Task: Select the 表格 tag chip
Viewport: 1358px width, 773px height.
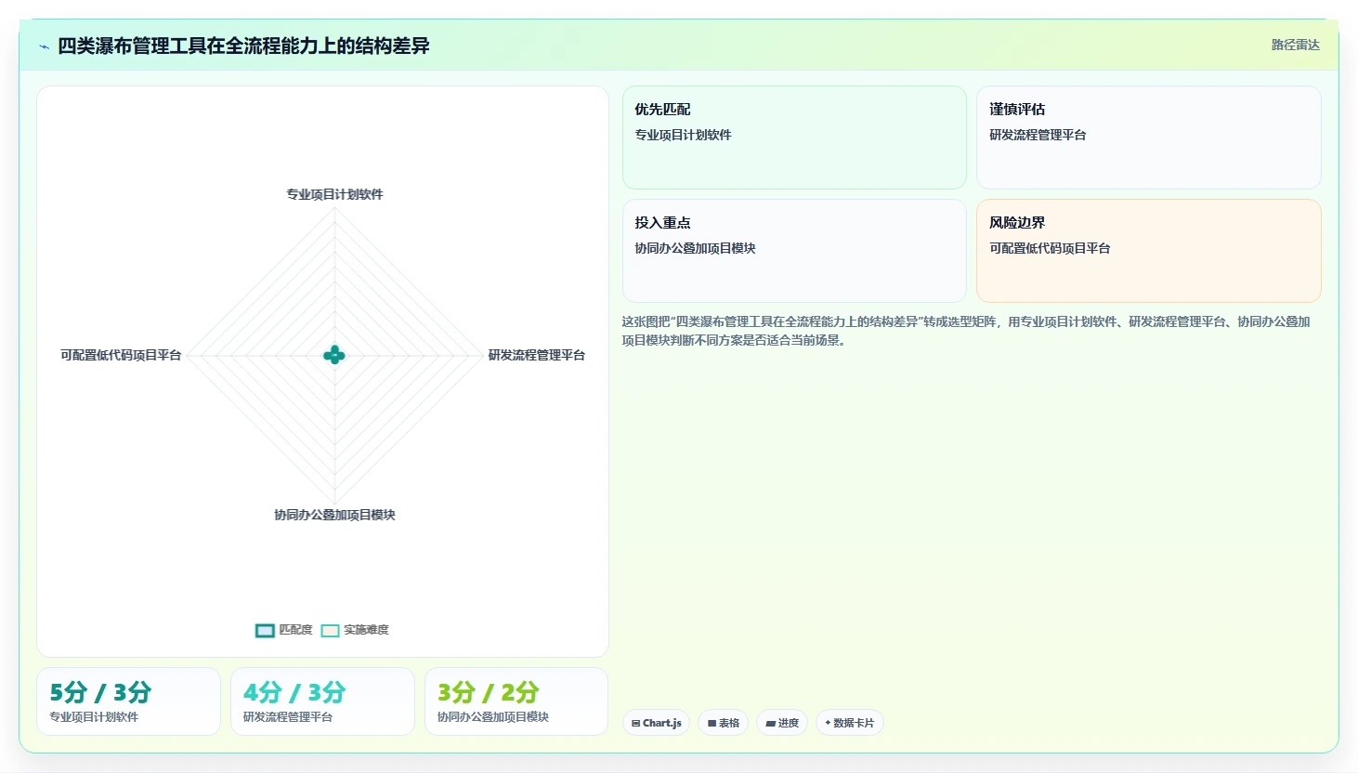Action: point(724,723)
